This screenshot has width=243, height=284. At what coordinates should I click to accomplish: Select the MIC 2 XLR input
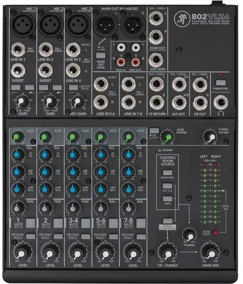(51, 24)
